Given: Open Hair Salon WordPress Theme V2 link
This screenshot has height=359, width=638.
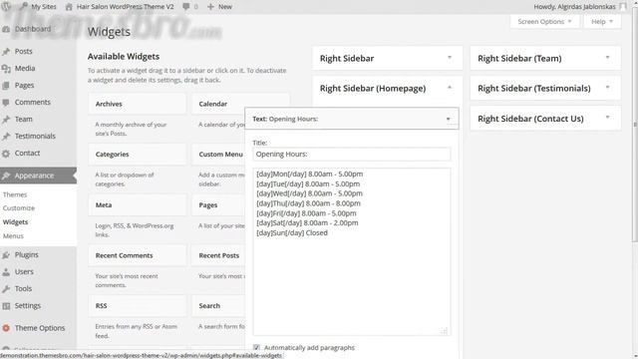Looking at the screenshot, I should point(125,7).
